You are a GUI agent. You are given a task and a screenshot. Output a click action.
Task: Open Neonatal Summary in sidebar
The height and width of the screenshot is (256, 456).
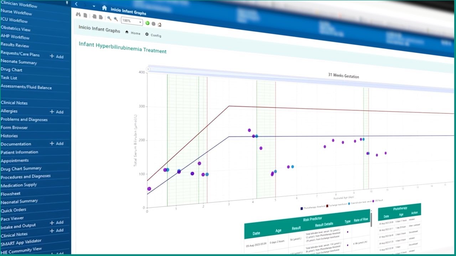19,202
